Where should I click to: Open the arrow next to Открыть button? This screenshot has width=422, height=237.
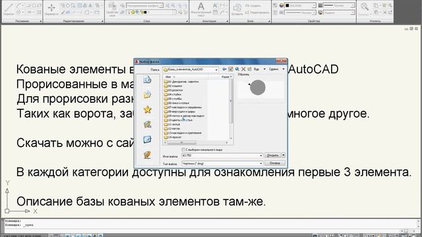(x=283, y=155)
